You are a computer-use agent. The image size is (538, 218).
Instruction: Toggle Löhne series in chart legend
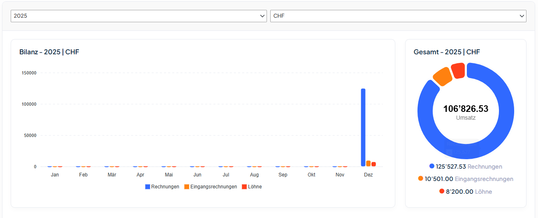[x=252, y=187]
